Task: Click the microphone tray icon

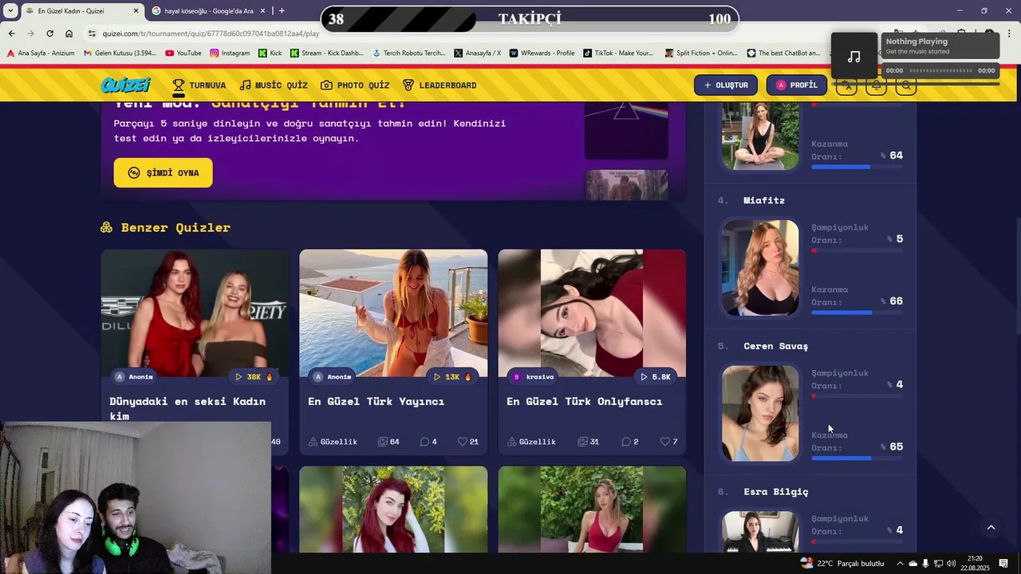Action: [925, 564]
